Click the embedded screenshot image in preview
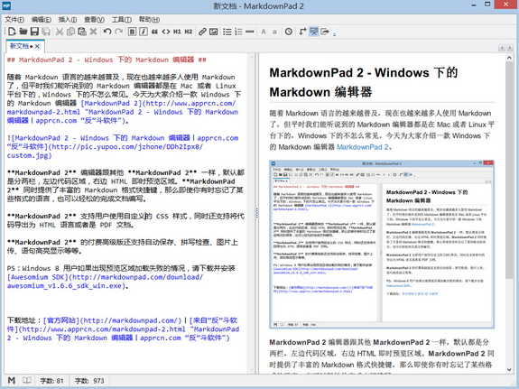Screen dimensions: 519x389 click(382, 245)
